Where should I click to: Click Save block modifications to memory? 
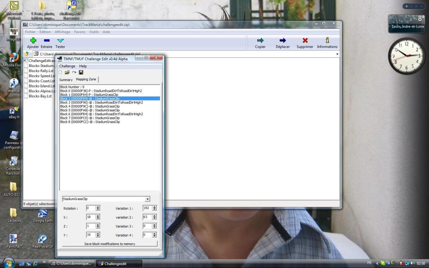pyautogui.click(x=110, y=244)
